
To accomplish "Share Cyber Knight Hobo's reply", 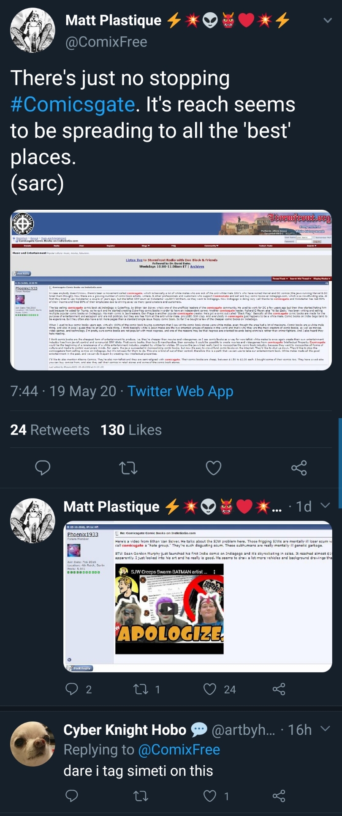I will click(x=279, y=796).
